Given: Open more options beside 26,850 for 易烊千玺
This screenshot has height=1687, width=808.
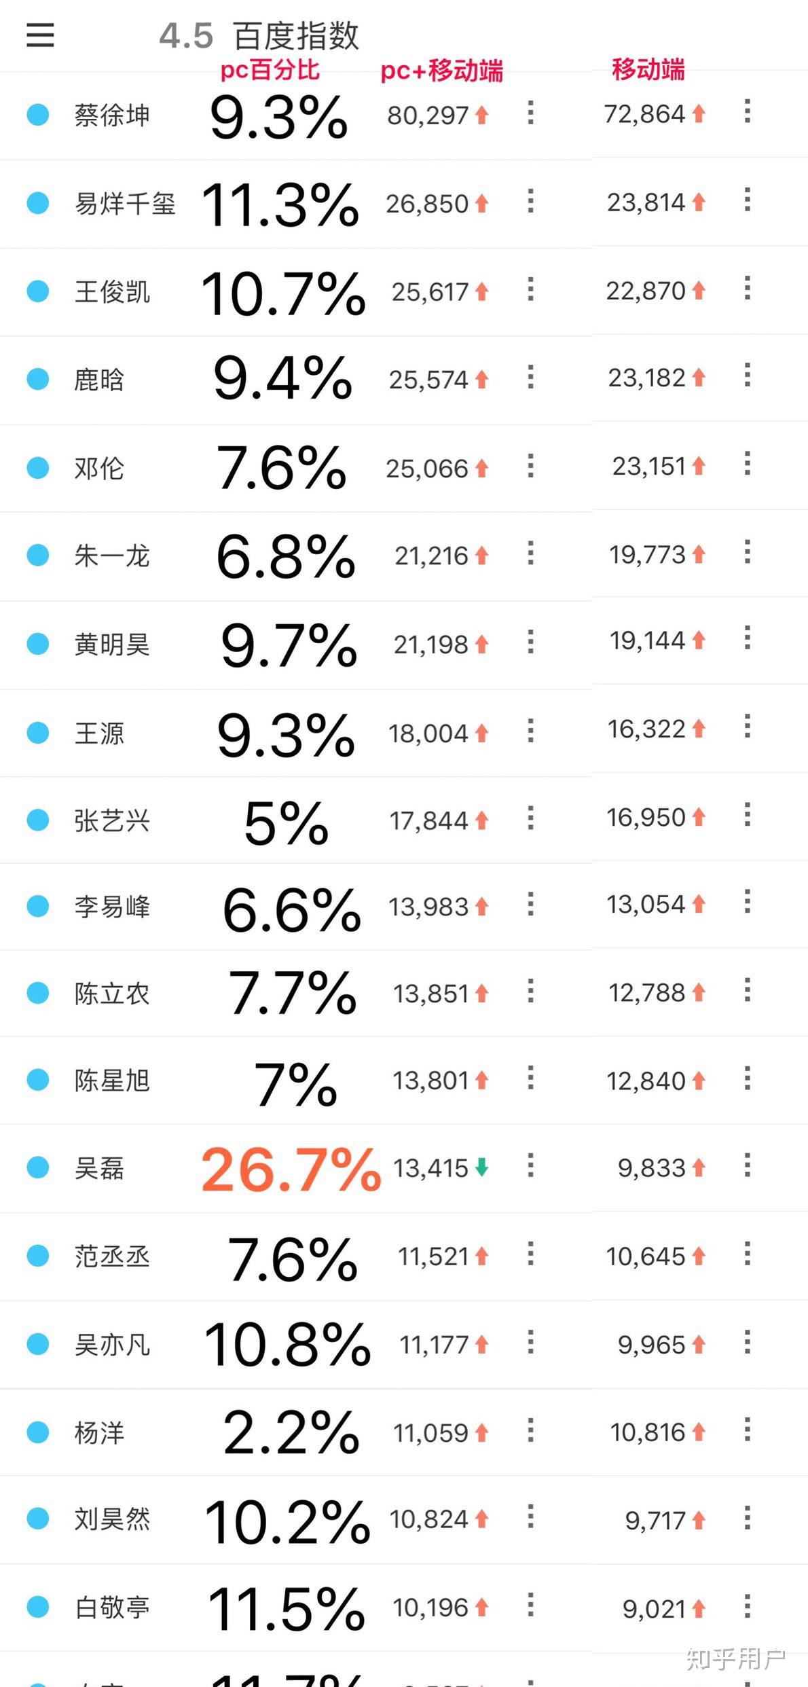Looking at the screenshot, I should pyautogui.click(x=530, y=201).
